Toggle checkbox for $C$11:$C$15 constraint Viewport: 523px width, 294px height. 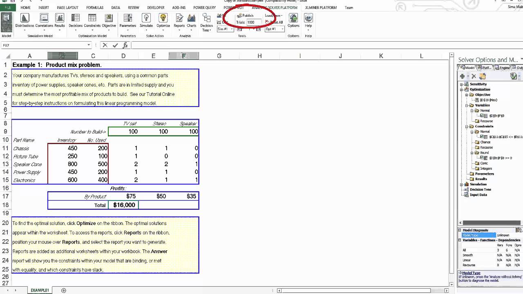point(481,137)
